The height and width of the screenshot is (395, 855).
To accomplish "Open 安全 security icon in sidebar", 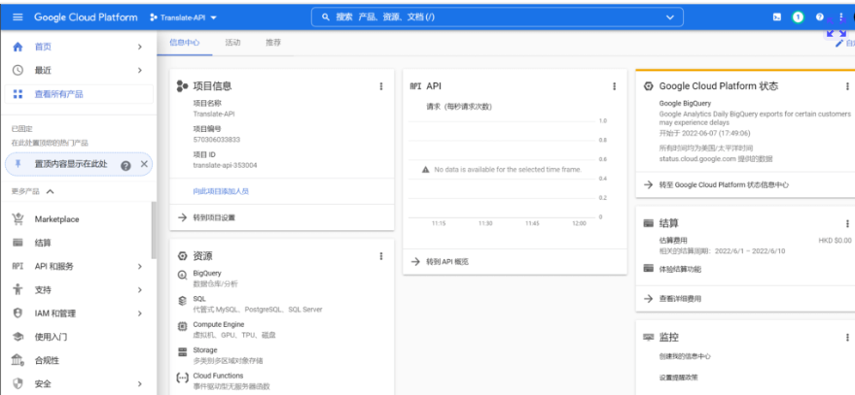I will tap(18, 384).
